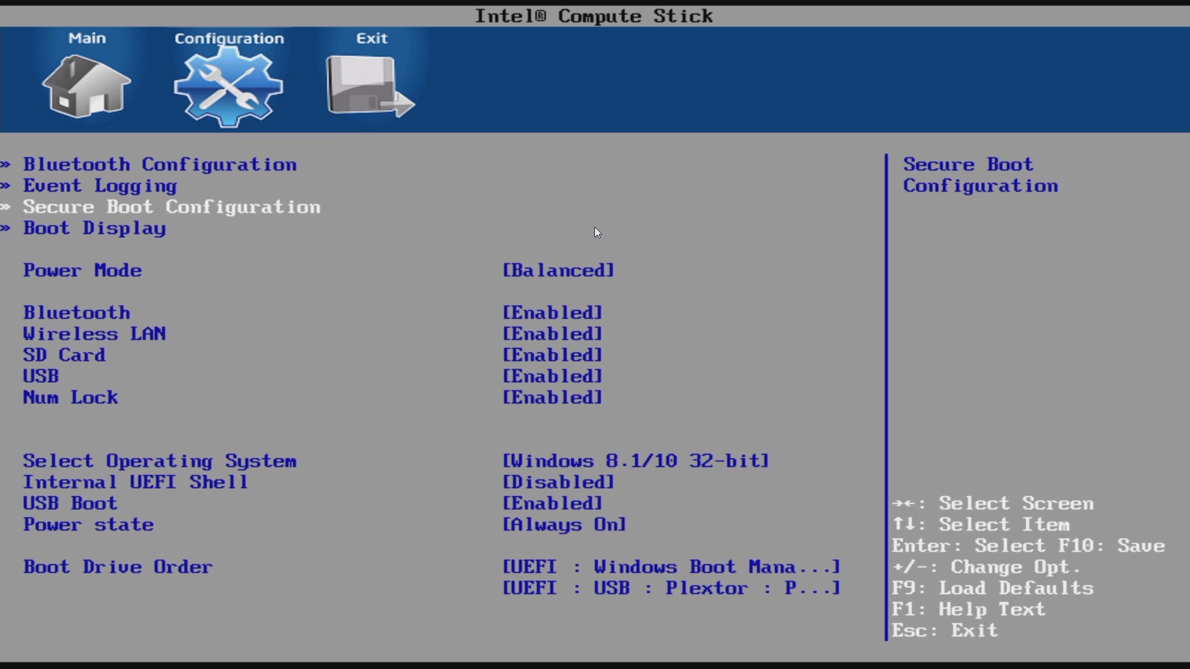1190x669 pixels.
Task: Click the Intel Compute Stick title
Action: pyautogui.click(x=594, y=16)
